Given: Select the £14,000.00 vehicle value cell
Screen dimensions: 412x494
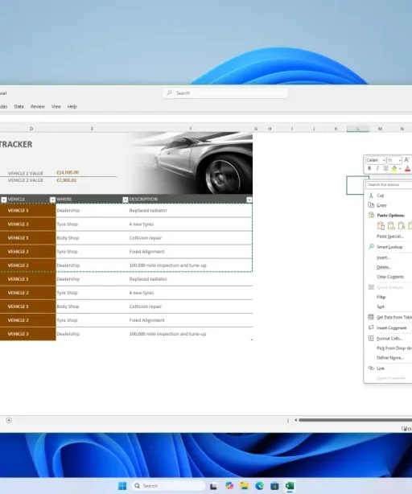Looking at the screenshot, I should [x=68, y=173].
